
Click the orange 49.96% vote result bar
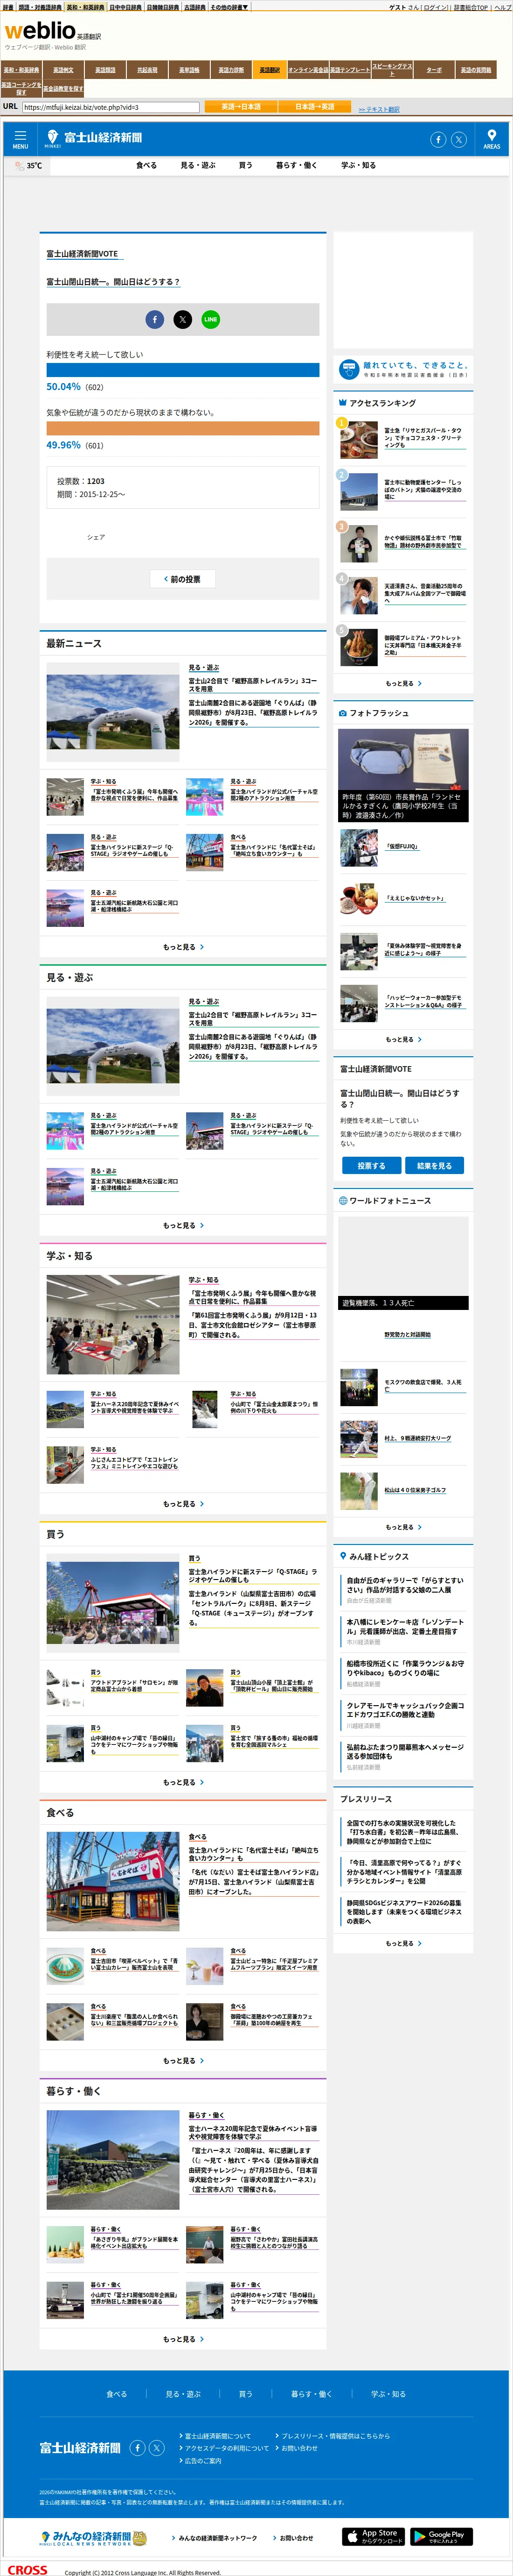183,428
